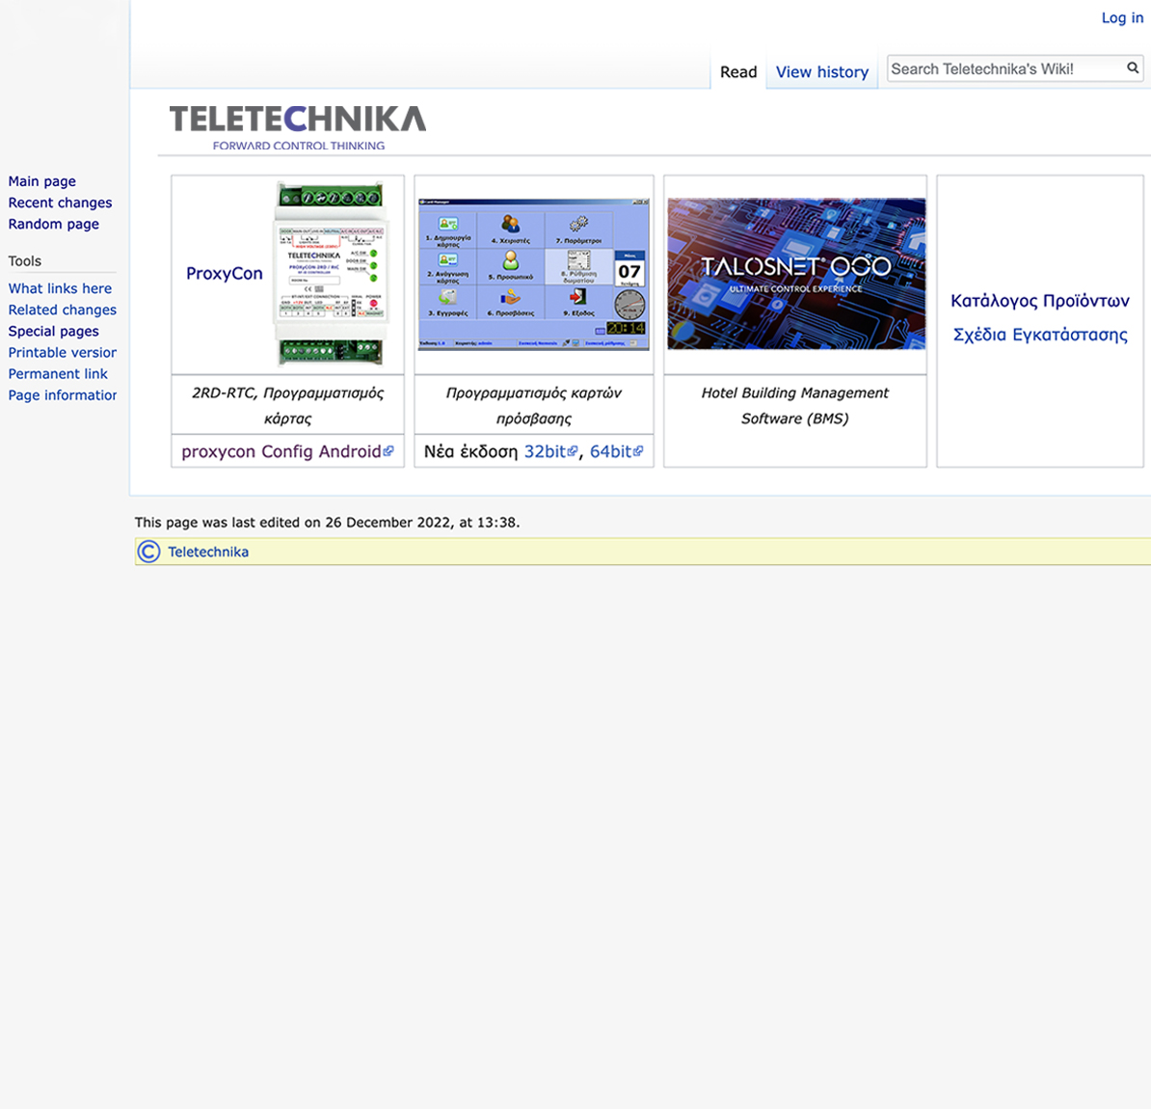The image size is (1151, 1109).
Task: Switch to the View history tab
Action: point(821,72)
